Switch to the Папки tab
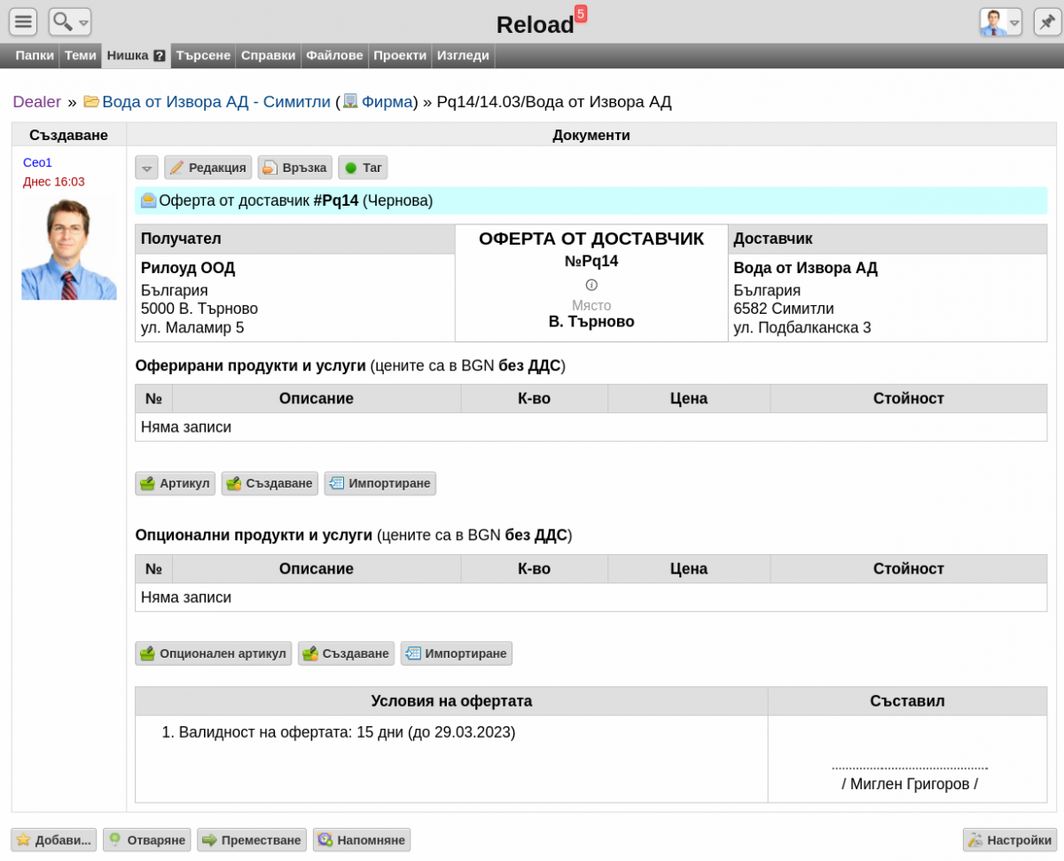The height and width of the screenshot is (861, 1064). coord(35,55)
